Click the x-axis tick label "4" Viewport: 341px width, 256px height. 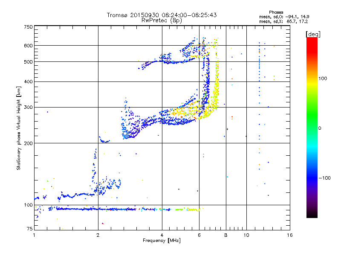tap(162, 235)
